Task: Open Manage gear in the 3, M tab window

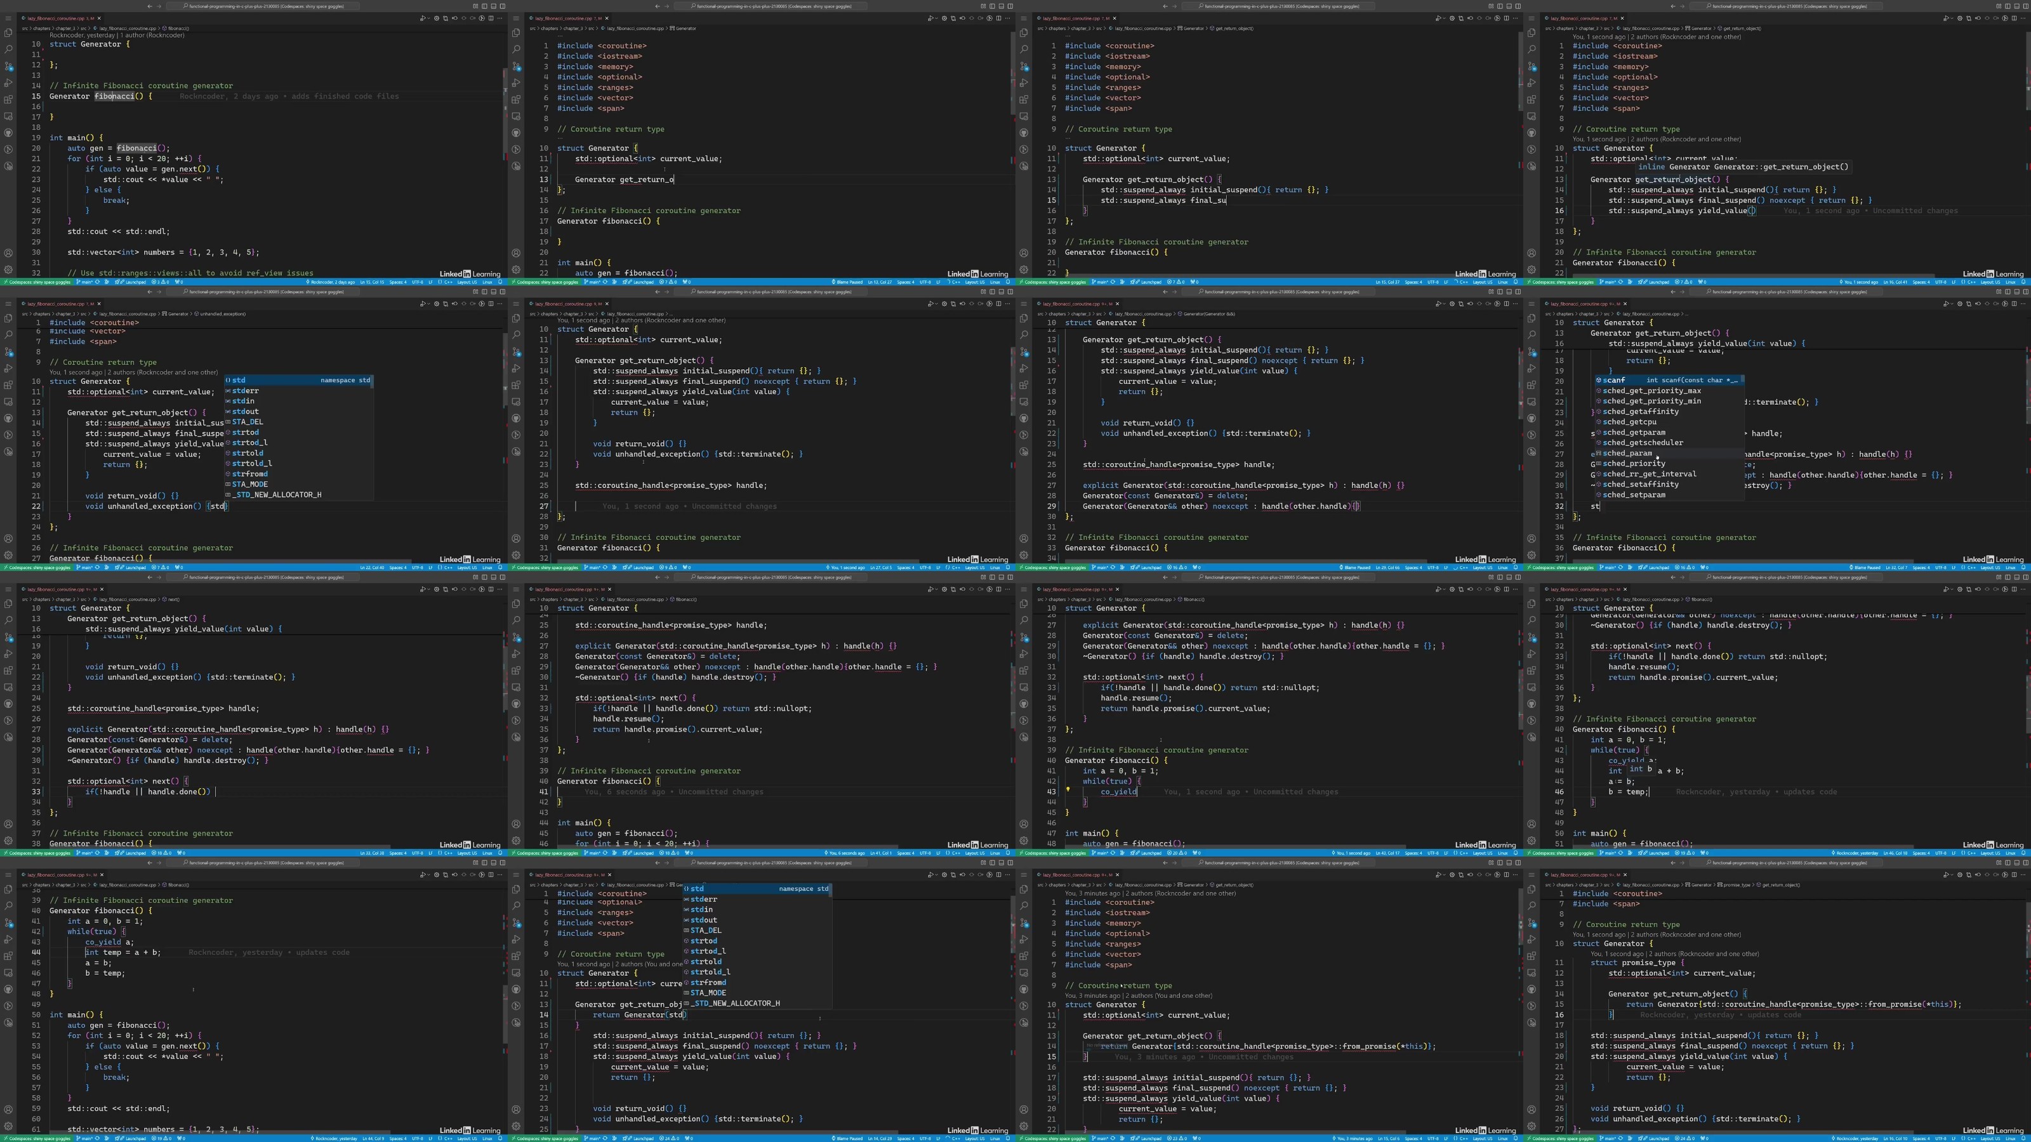Action: tap(9, 270)
